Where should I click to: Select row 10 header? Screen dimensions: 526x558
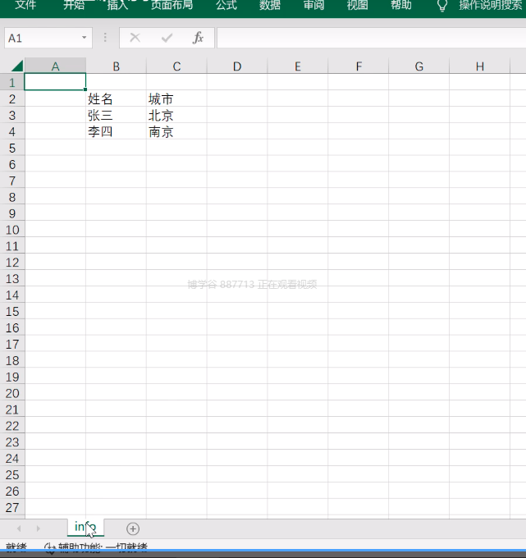click(12, 230)
